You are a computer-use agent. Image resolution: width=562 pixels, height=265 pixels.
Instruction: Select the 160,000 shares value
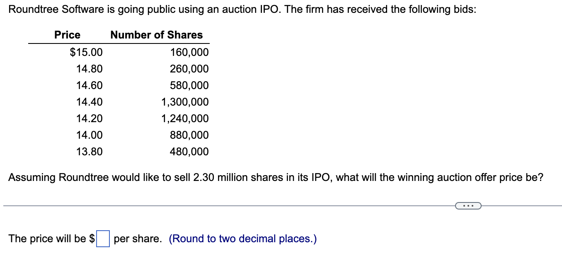189,52
